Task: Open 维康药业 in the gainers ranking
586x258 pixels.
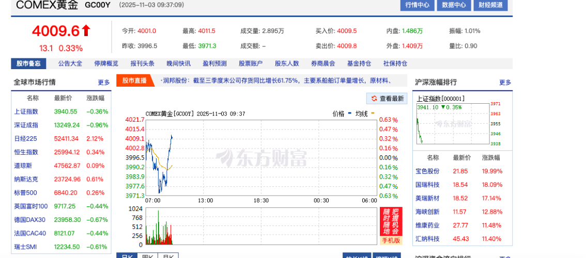Action: pyautogui.click(x=427, y=225)
